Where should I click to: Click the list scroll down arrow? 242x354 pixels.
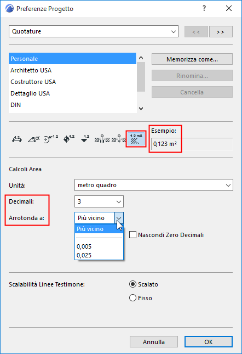click(141, 109)
